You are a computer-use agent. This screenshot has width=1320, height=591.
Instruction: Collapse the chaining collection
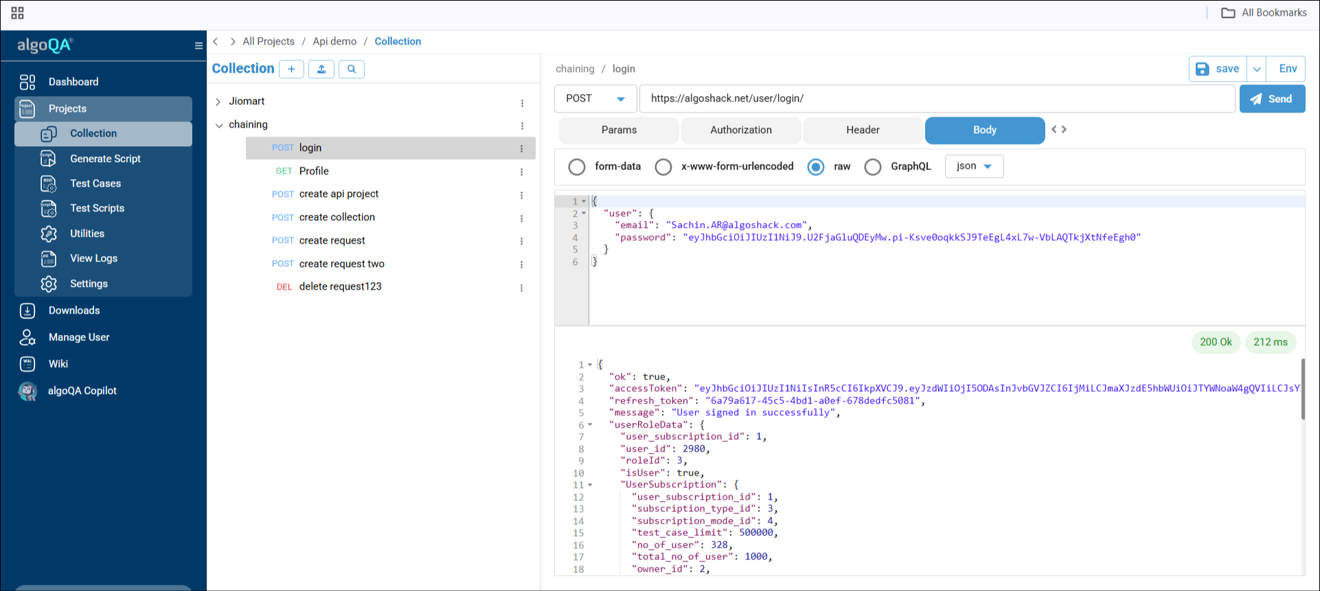pyautogui.click(x=219, y=125)
